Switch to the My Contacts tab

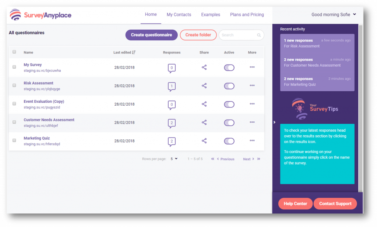click(x=179, y=14)
